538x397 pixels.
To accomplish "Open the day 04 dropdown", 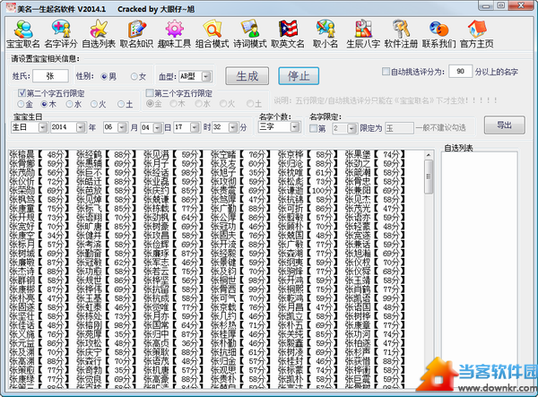I will pos(158,127).
